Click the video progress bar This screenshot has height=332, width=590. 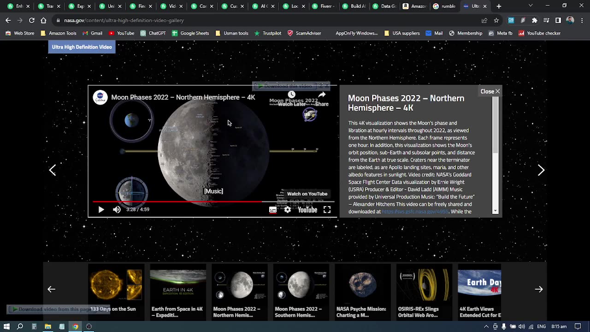point(213,202)
